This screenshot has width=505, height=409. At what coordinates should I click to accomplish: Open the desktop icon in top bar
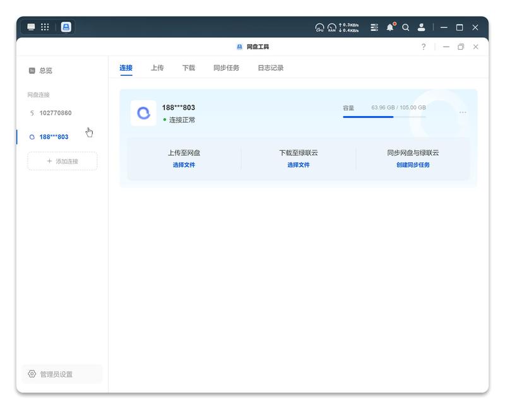[x=31, y=27]
